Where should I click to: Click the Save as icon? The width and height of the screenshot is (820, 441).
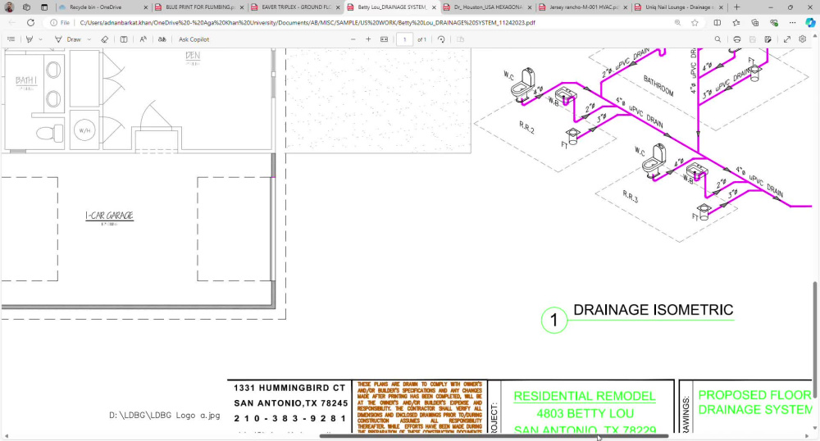tap(768, 39)
